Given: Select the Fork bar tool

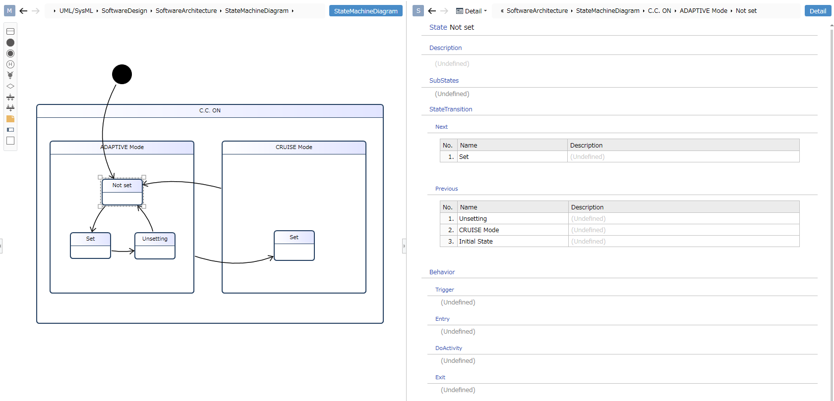Looking at the screenshot, I should coord(10,97).
